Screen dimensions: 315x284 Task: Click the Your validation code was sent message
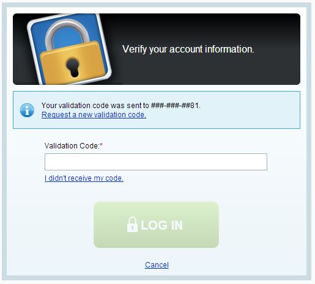point(121,106)
